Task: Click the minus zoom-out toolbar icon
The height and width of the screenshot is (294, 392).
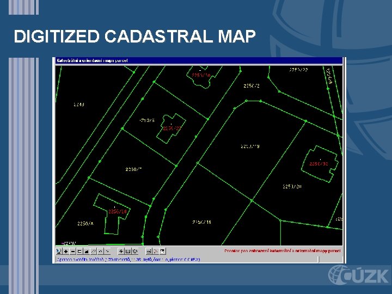Action: (73, 251)
